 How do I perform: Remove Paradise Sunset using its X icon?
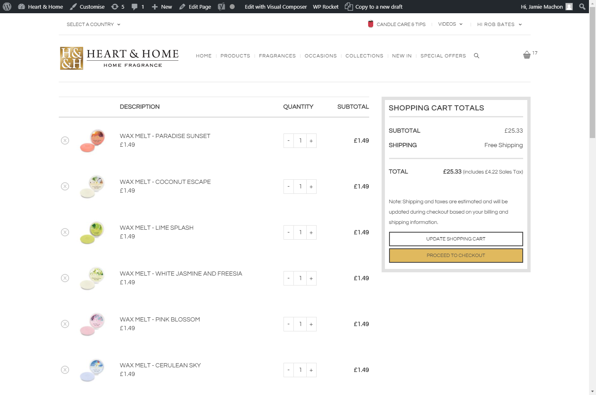[x=65, y=140]
